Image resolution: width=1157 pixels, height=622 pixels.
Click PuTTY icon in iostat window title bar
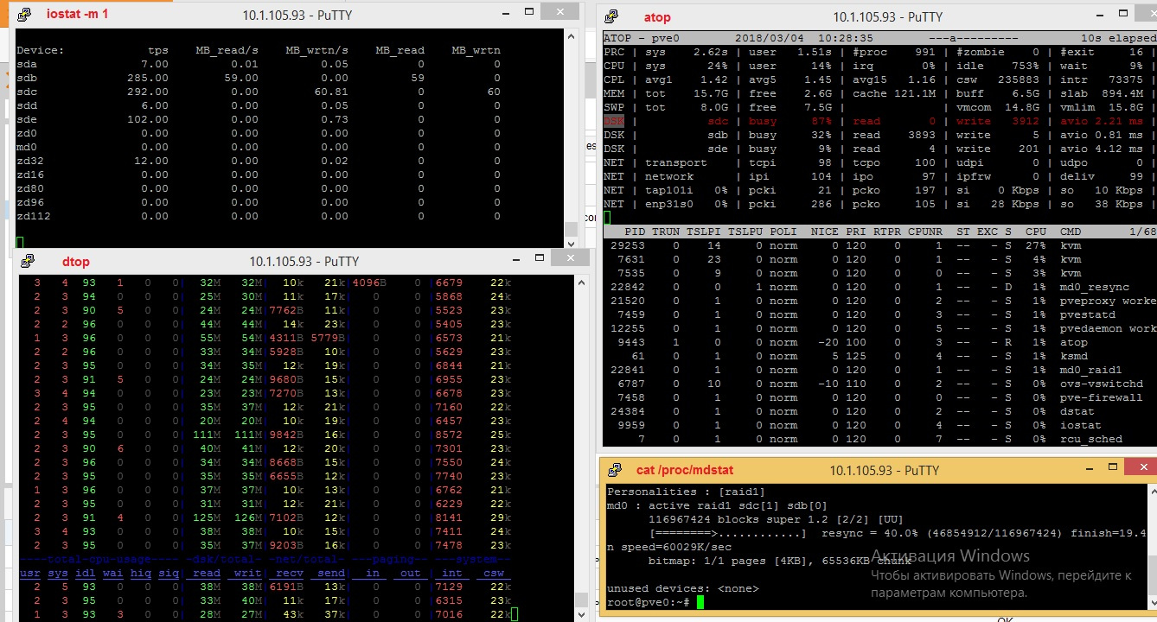coord(25,14)
